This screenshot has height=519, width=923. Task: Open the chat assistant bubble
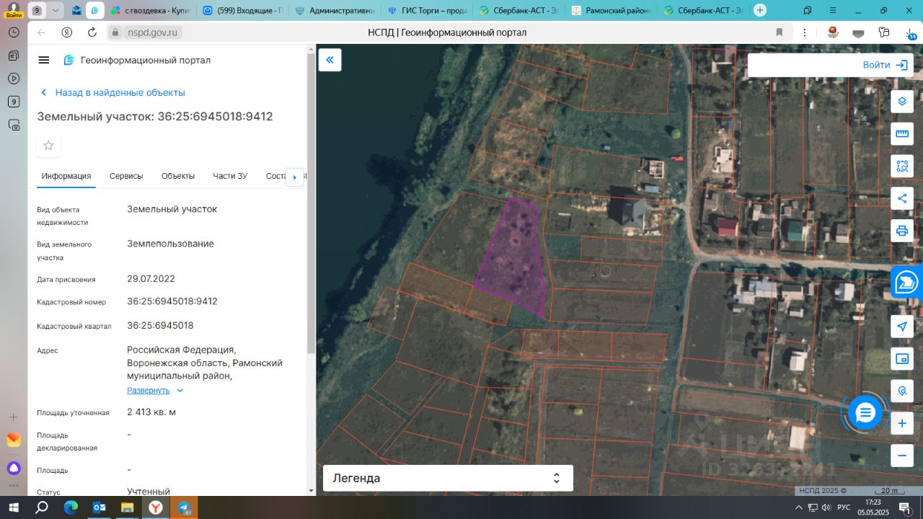[865, 413]
